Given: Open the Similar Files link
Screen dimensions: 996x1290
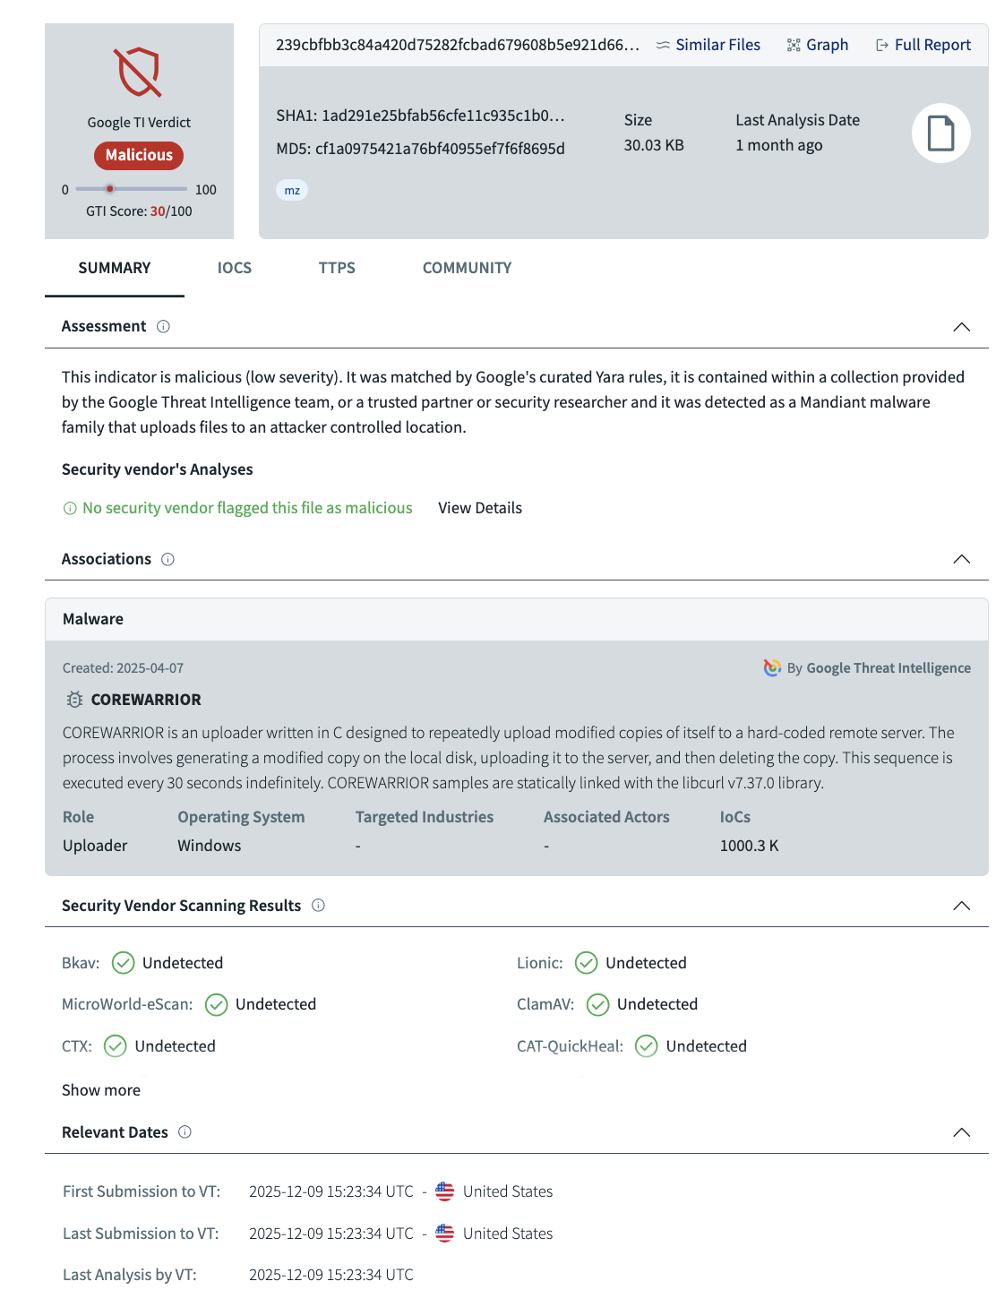Looking at the screenshot, I should (708, 45).
